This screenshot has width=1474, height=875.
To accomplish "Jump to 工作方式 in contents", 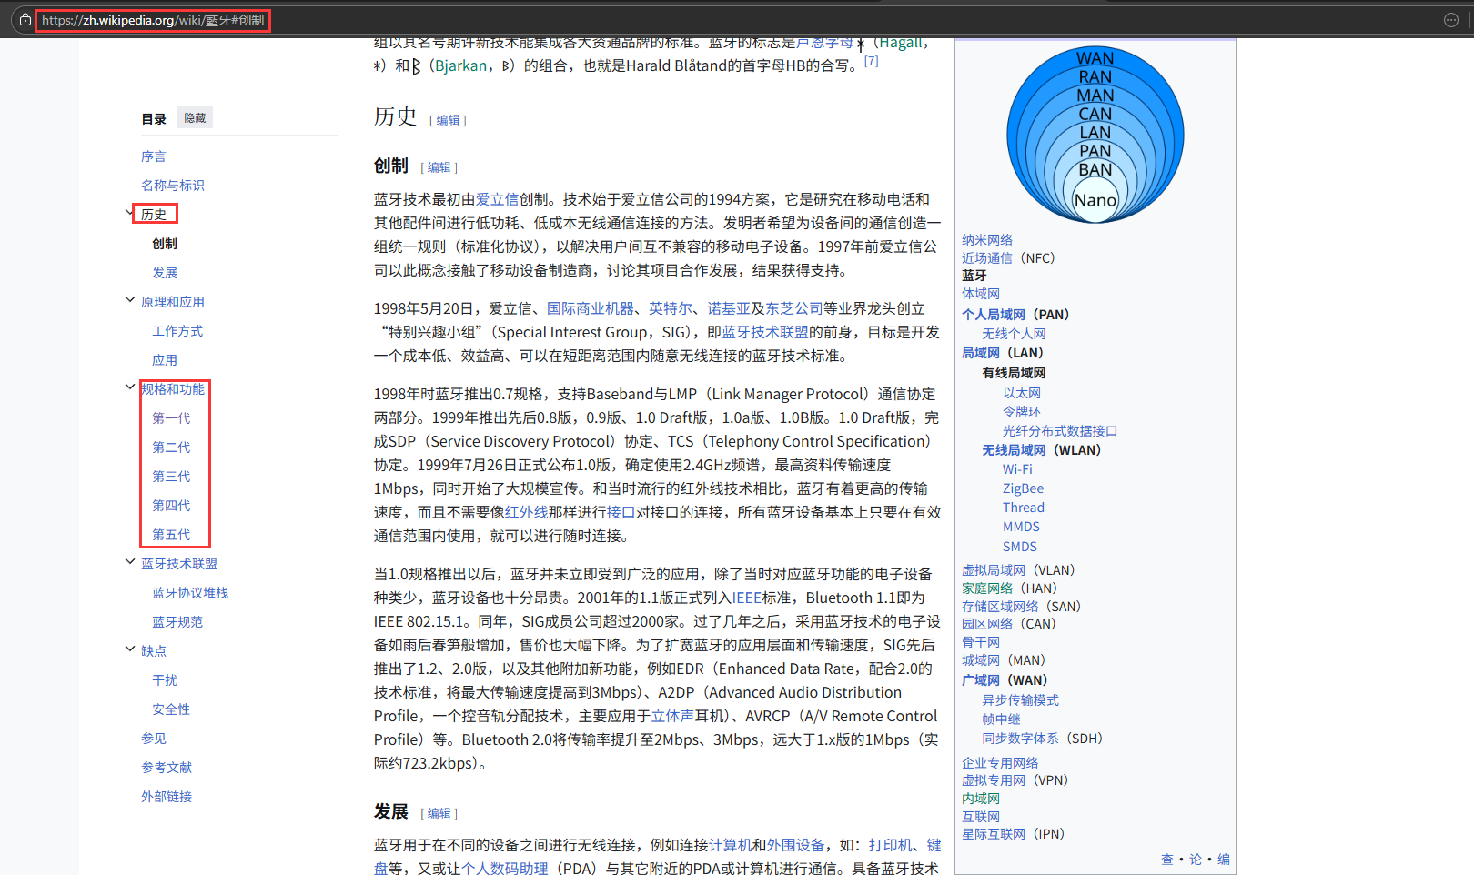I will 177,331.
